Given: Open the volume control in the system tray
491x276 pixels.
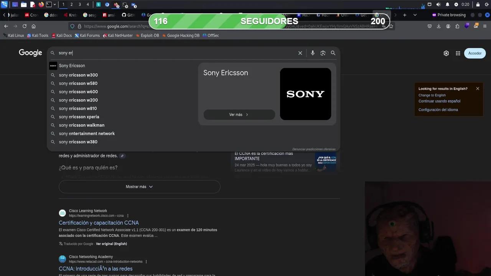Looking at the screenshot, I should [x=438, y=5].
